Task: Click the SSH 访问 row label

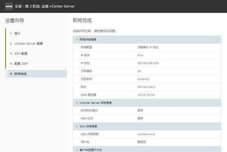Action: [86, 119]
